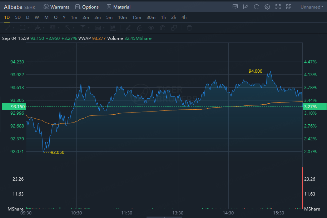Switch to the 5D timeframe tab
Viewport: 327px width, 218px height.
tap(18, 17)
